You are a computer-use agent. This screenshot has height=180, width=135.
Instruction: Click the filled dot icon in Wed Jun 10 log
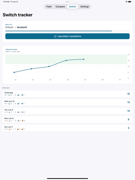click(22, 103)
